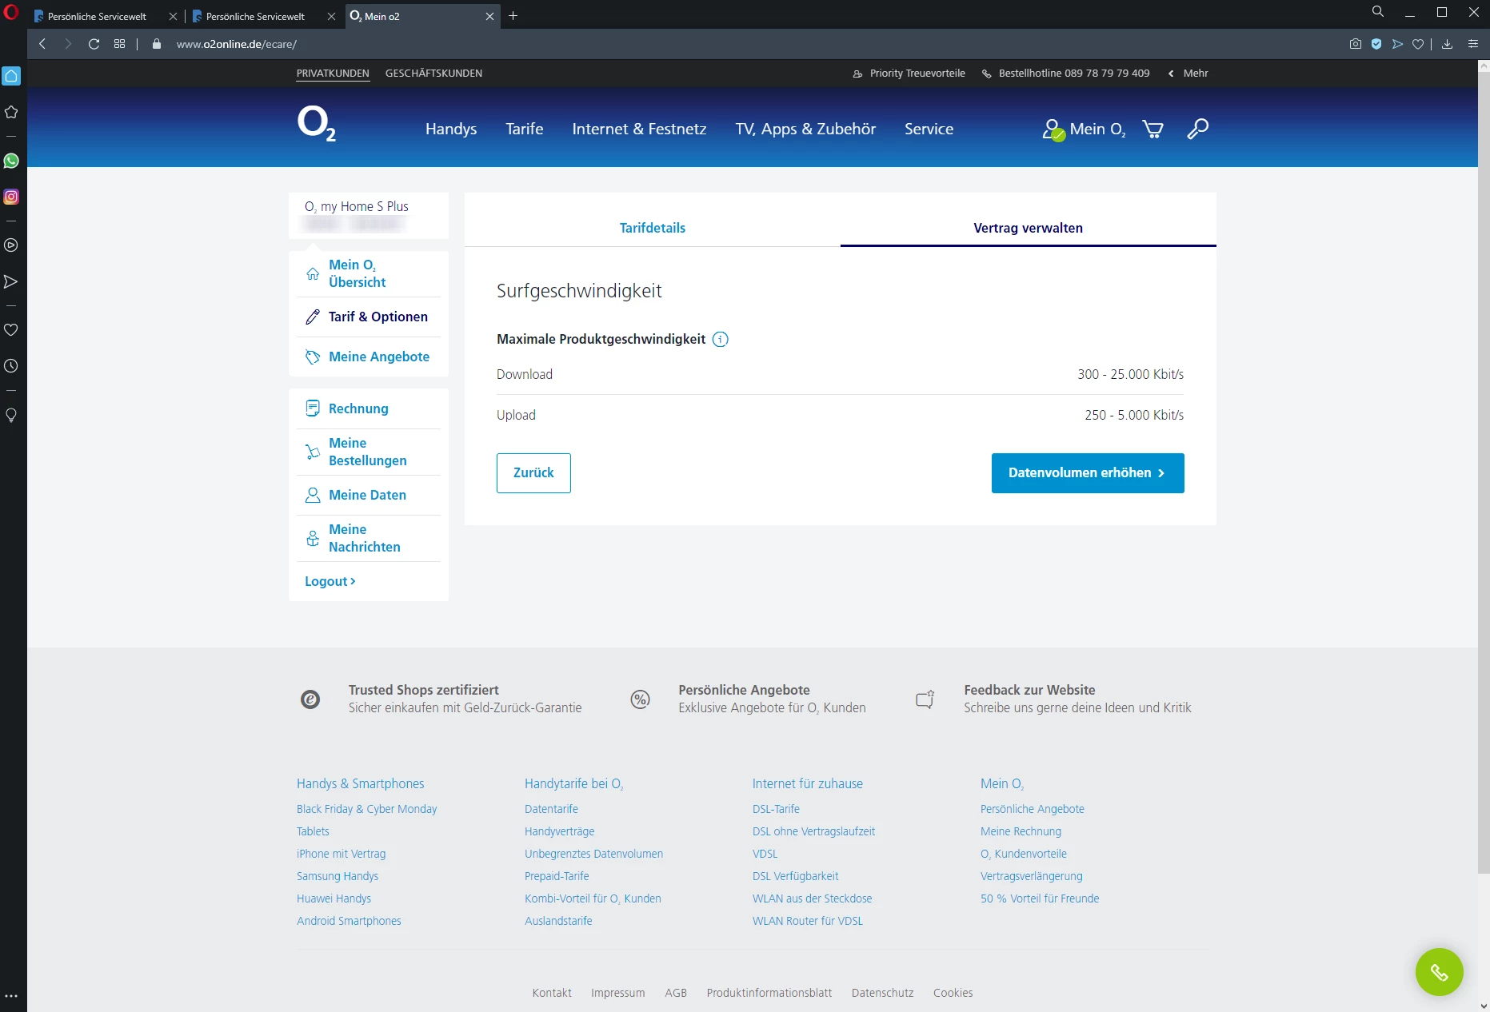Reload the current page
The width and height of the screenshot is (1490, 1012).
click(x=94, y=44)
